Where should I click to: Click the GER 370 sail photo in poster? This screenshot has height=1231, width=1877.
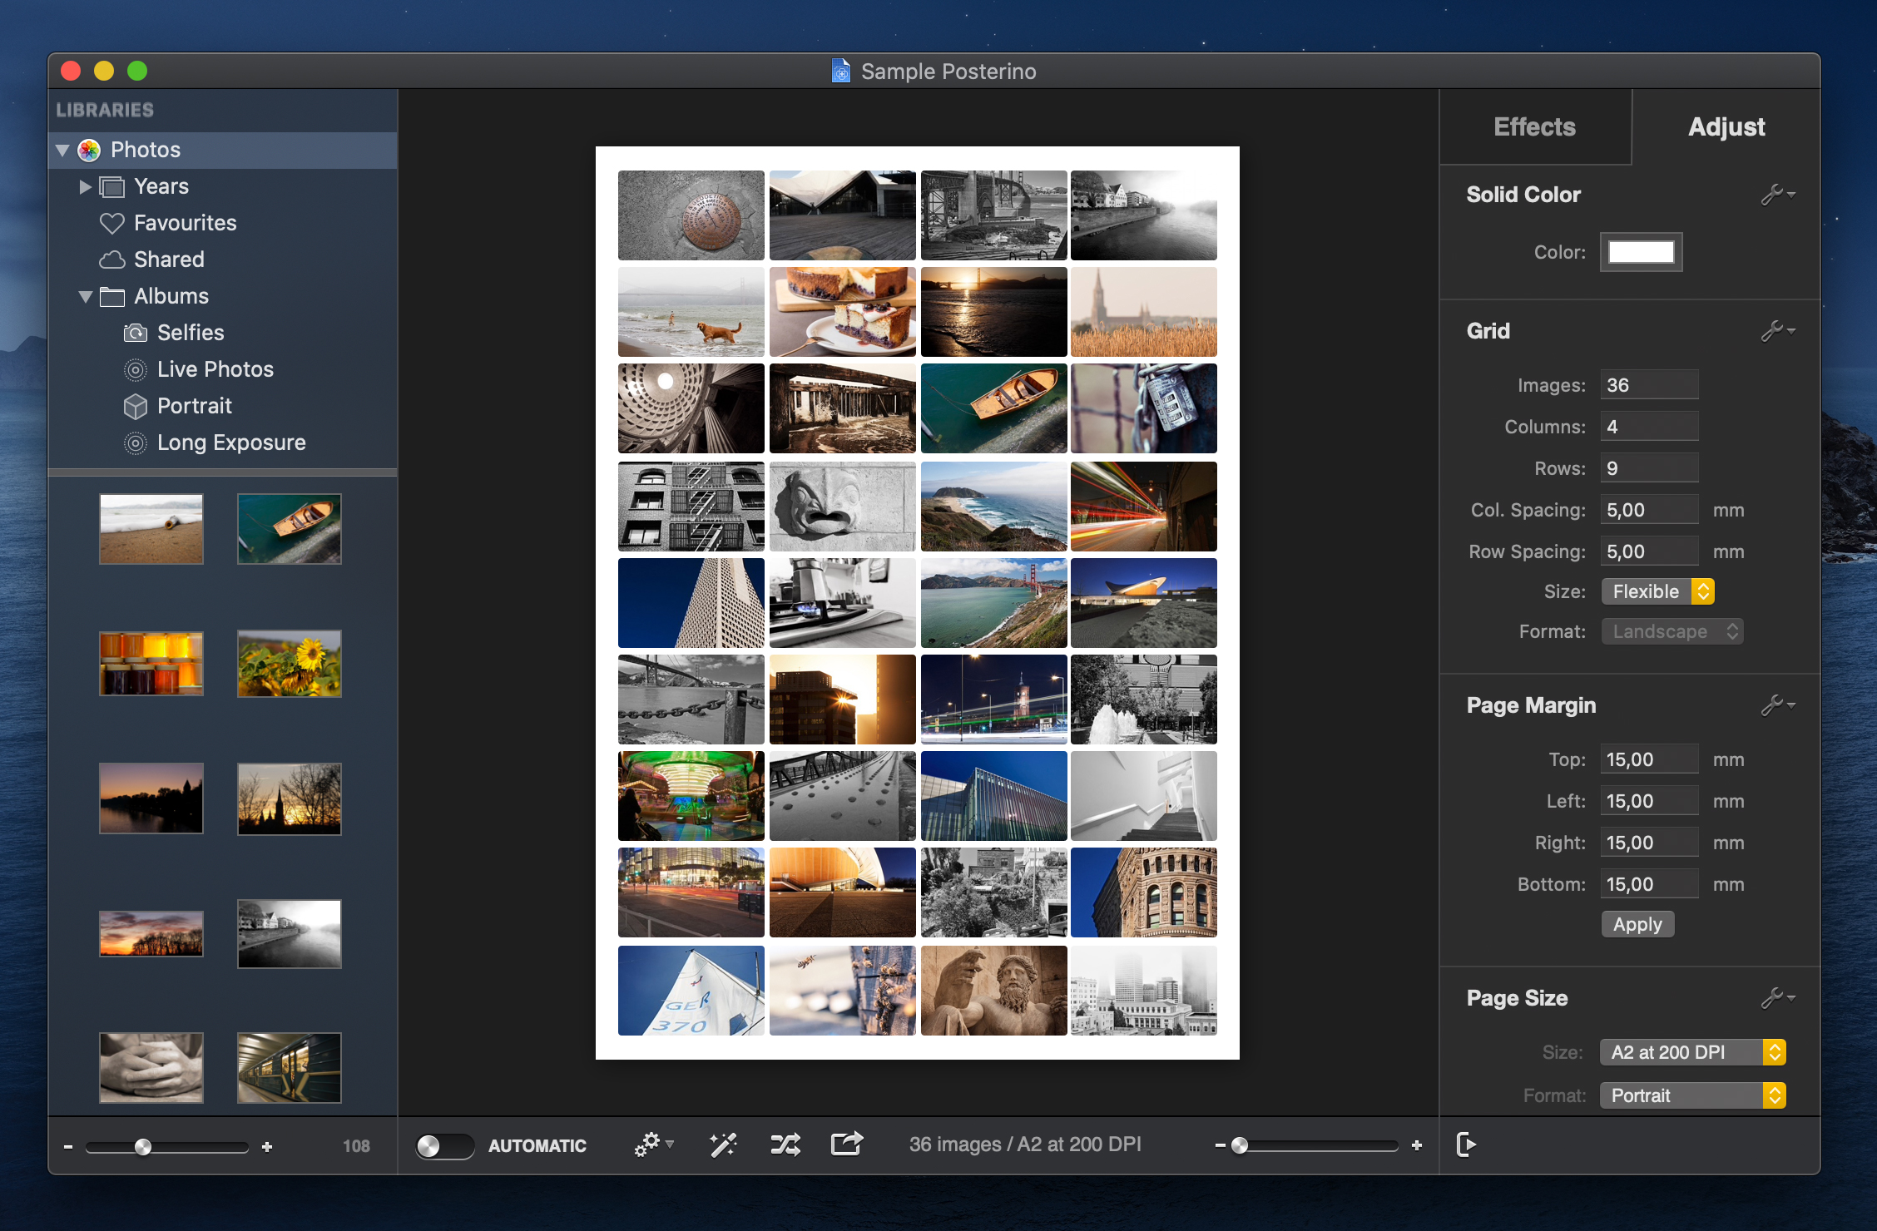(691, 991)
